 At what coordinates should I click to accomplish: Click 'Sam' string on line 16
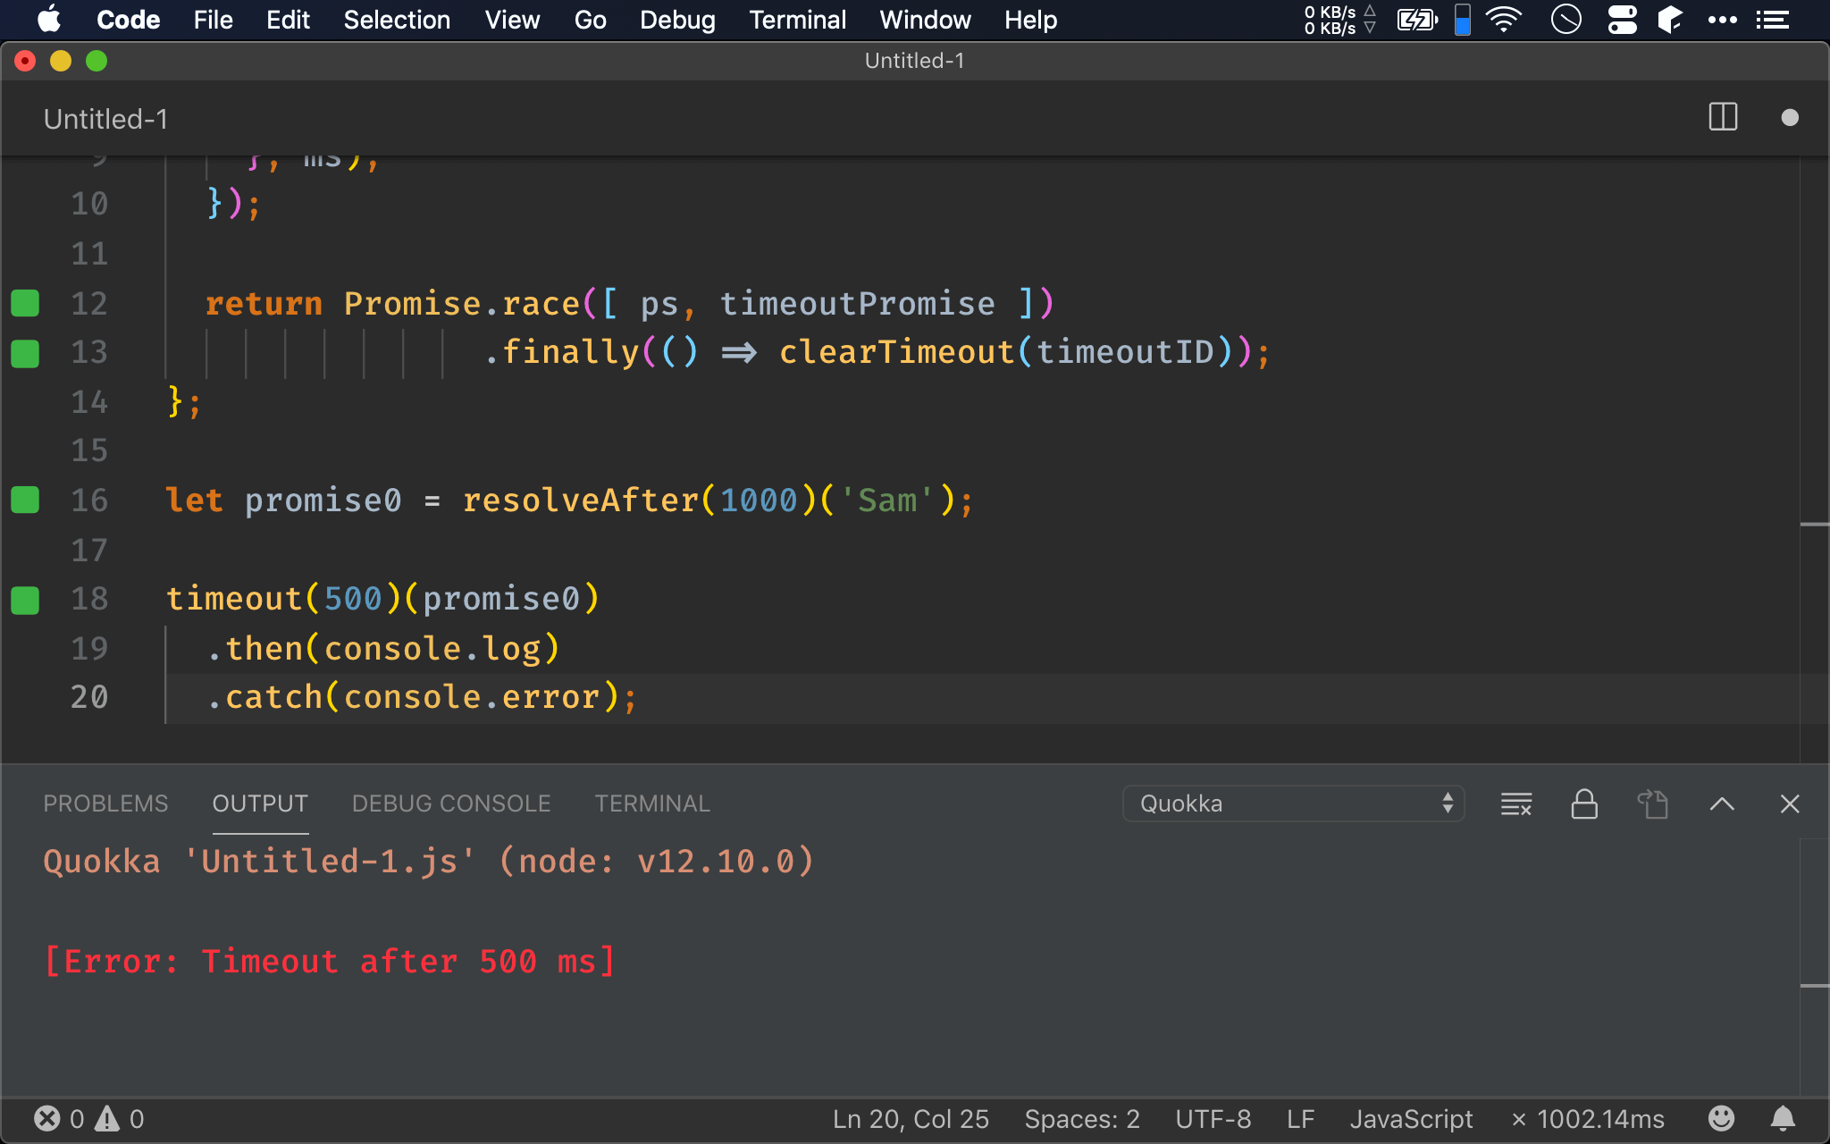pyautogui.click(x=886, y=500)
